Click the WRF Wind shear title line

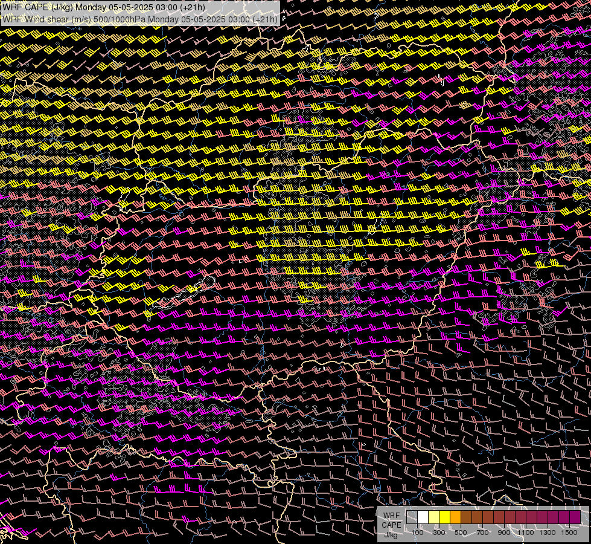tap(140, 19)
